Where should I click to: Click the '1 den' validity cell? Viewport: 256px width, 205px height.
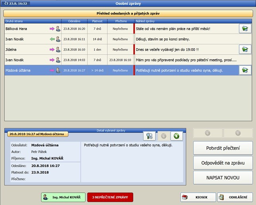97,49
